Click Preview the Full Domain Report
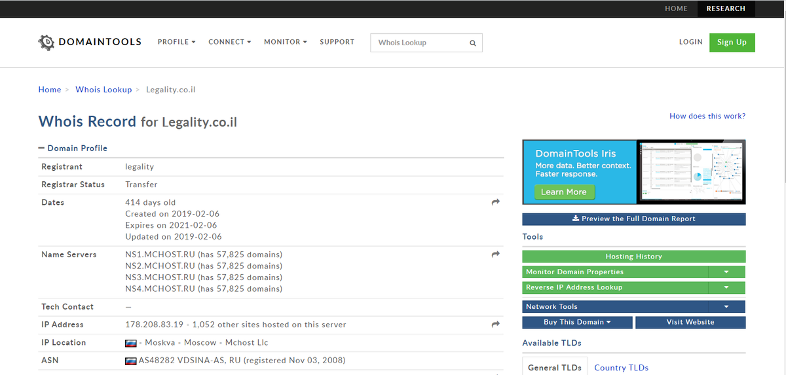This screenshot has width=786, height=375. tap(633, 219)
